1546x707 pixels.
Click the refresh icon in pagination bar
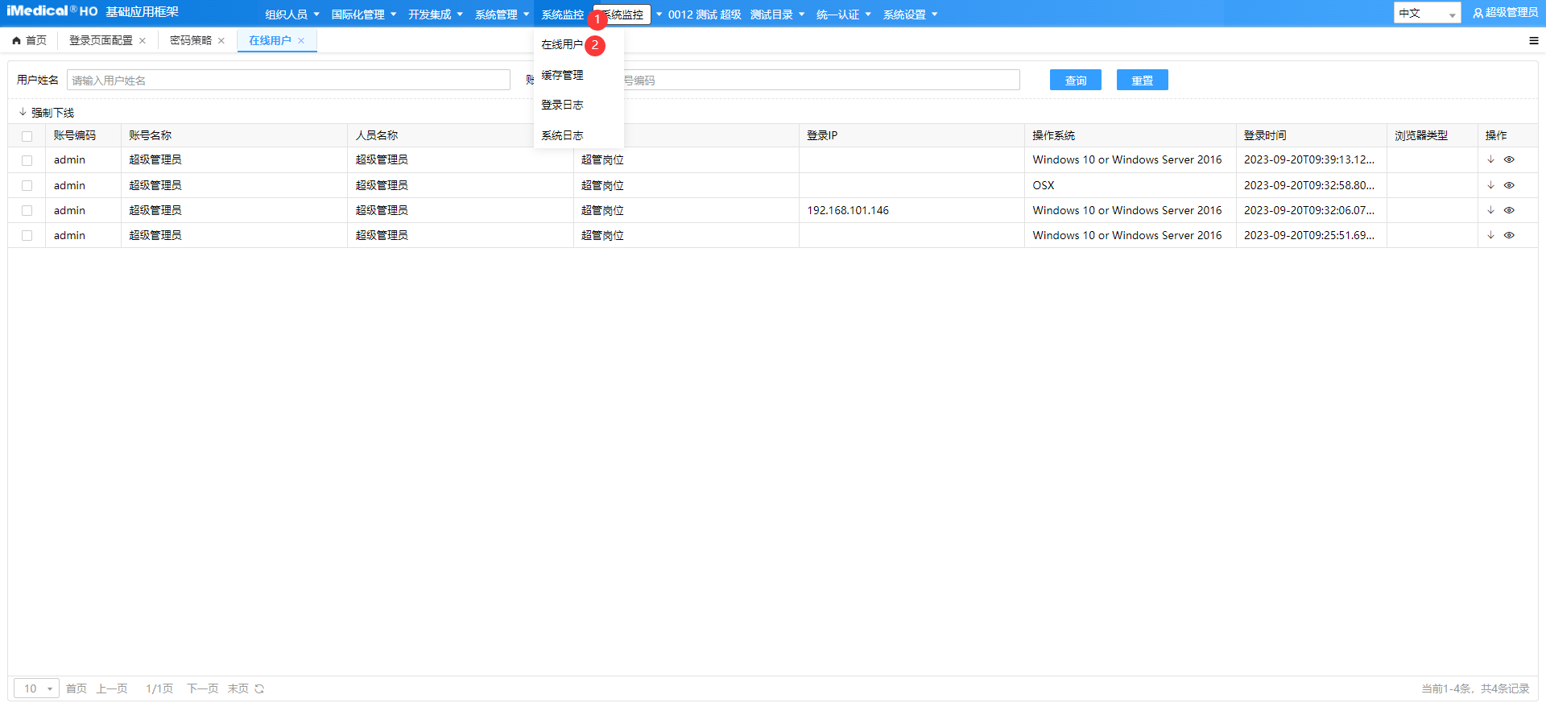point(259,688)
